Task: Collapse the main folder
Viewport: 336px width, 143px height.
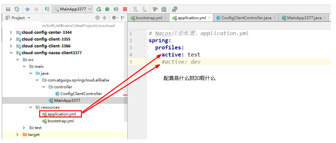Action: point(24,66)
